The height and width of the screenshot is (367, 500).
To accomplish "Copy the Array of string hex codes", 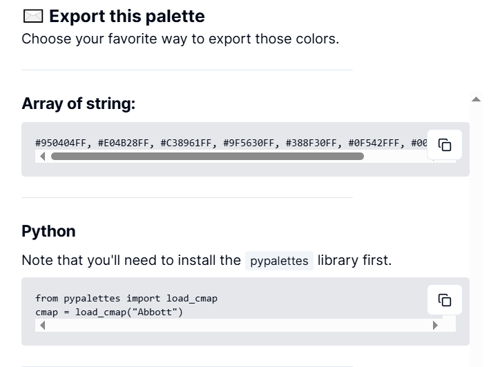I will coord(445,145).
